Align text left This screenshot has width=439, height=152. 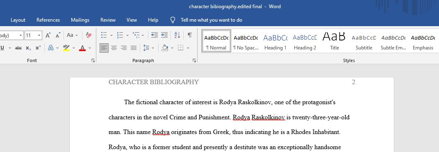[x=104, y=48]
